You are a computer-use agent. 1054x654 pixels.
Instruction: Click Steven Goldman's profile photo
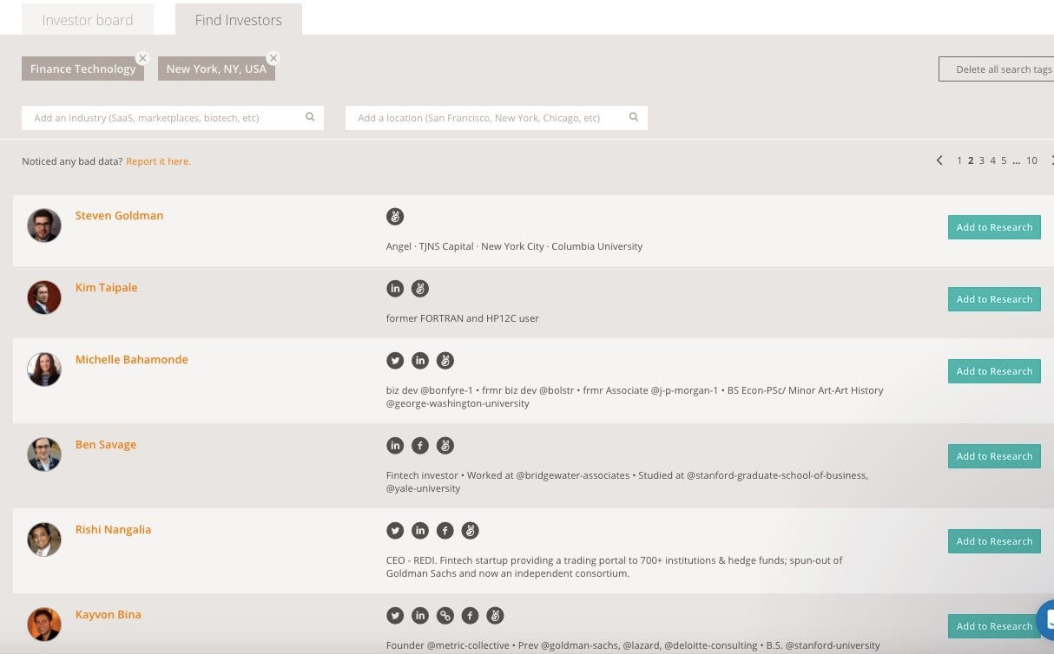coord(44,226)
